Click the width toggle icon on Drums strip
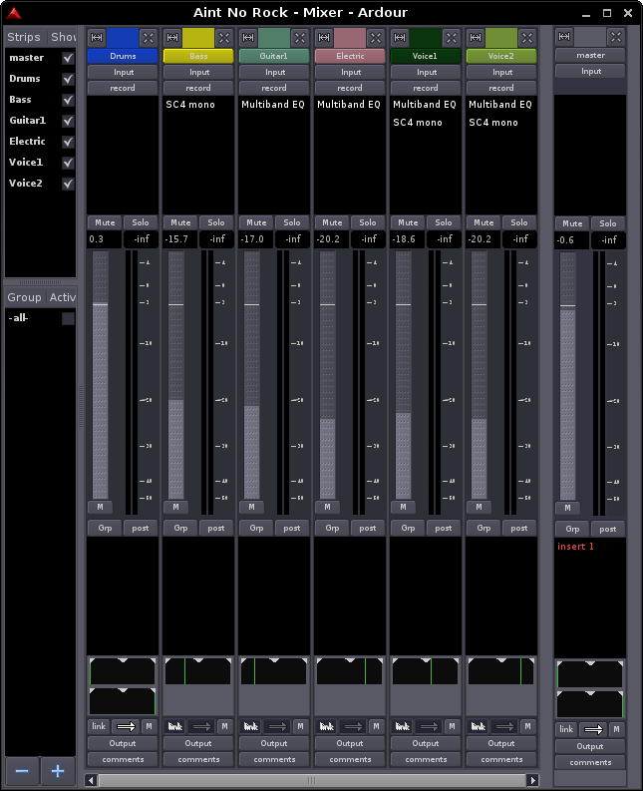This screenshot has height=791, width=643. pyautogui.click(x=97, y=37)
